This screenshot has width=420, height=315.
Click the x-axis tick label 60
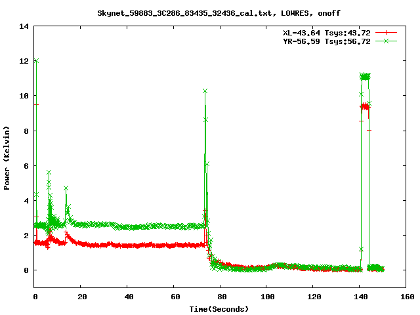click(x=175, y=297)
